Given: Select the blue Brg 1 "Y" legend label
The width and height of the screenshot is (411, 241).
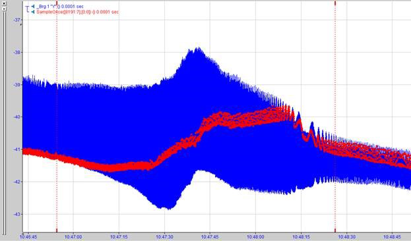Looking at the screenshot, I should click(x=60, y=7).
